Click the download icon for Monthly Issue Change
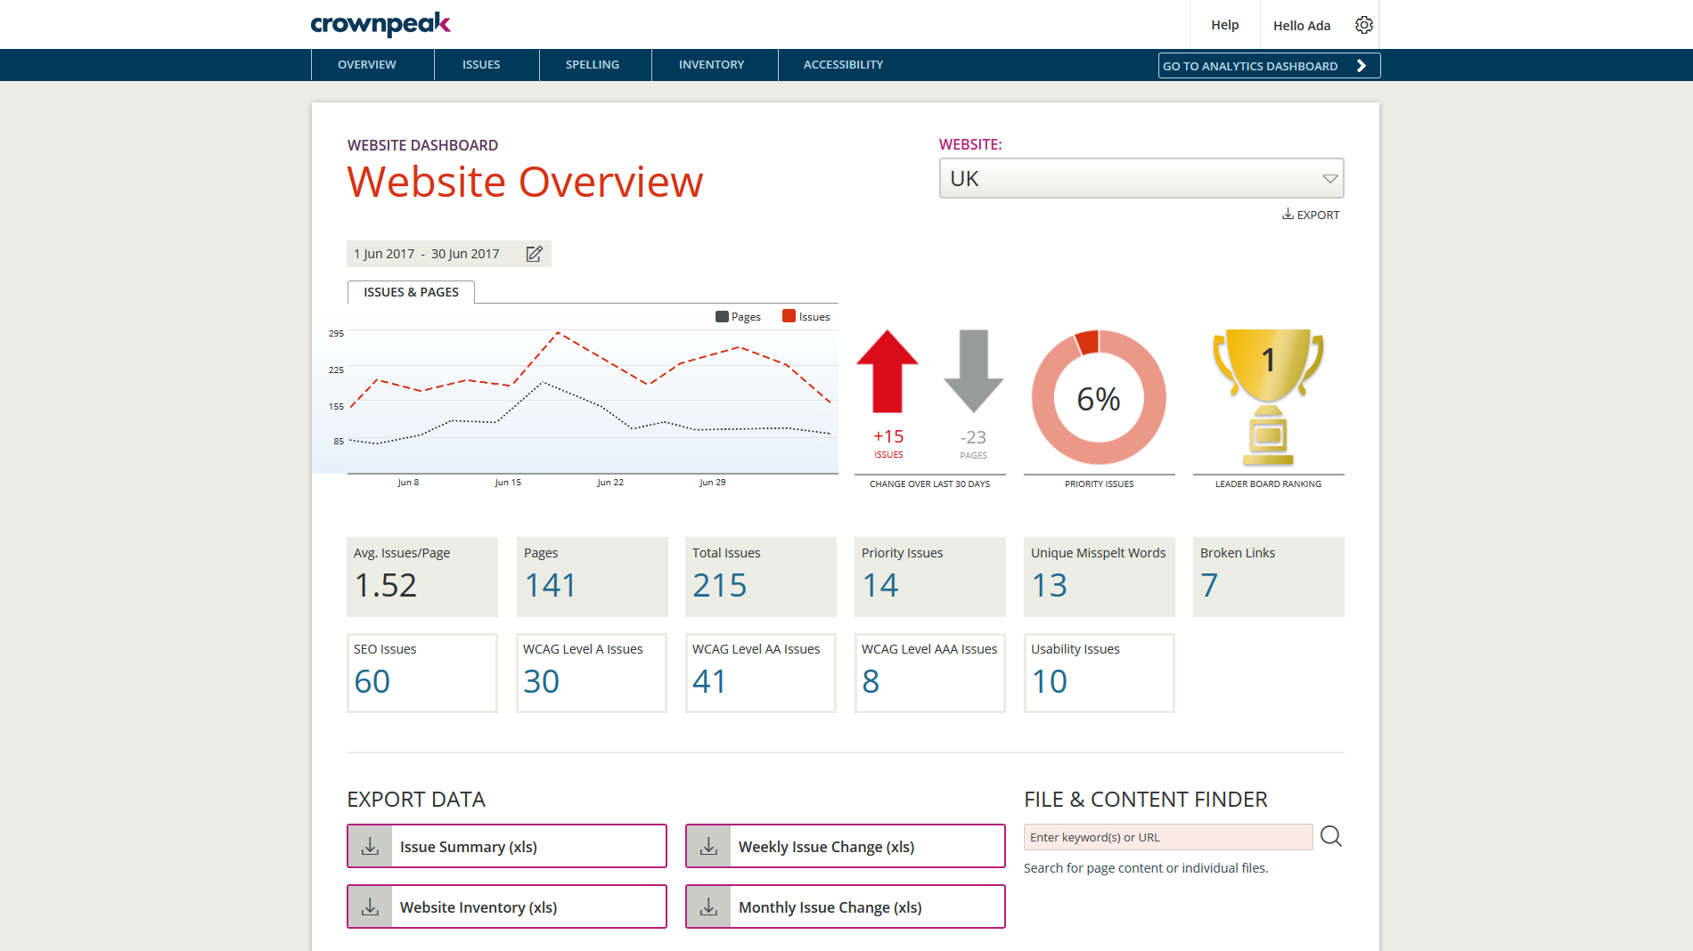1693x951 pixels. coord(708,906)
